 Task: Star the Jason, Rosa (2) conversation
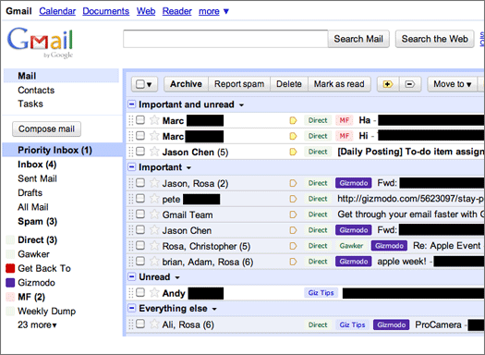pos(154,183)
